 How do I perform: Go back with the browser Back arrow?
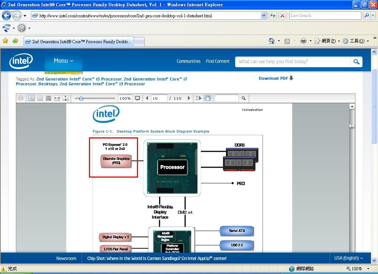6,16
